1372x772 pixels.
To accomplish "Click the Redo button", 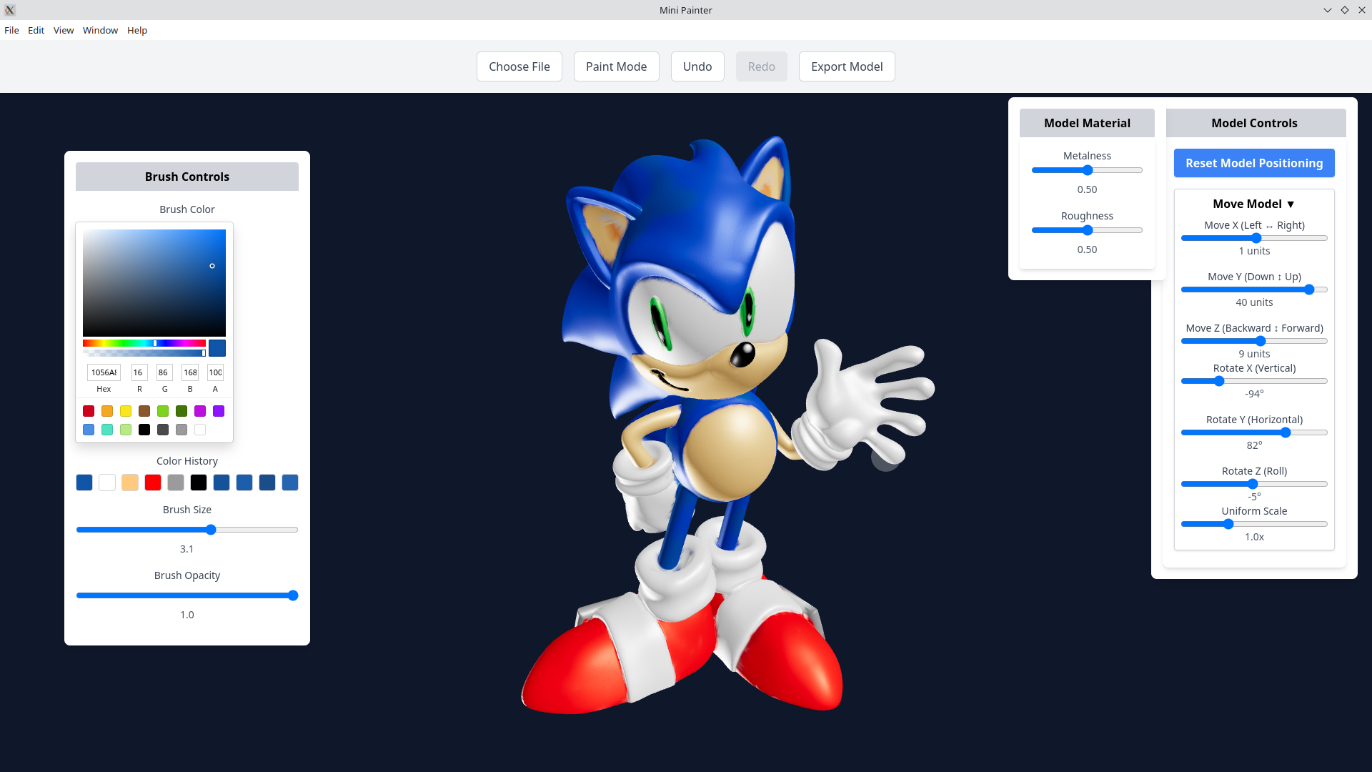I will pyautogui.click(x=762, y=66).
